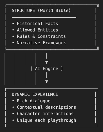Screen dimensions: 103x132
Task: Click the Contextual descriptions text
Action: [47, 107]
